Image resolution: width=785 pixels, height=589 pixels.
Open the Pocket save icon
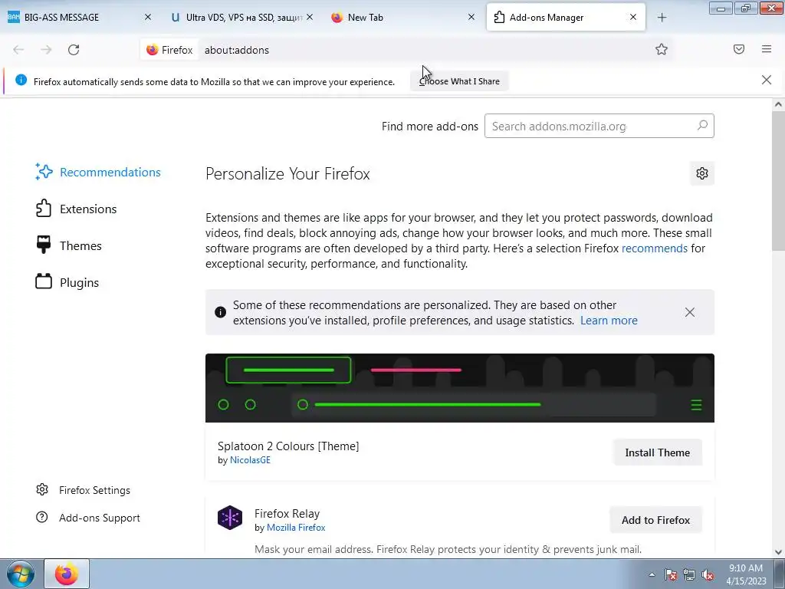[739, 49]
